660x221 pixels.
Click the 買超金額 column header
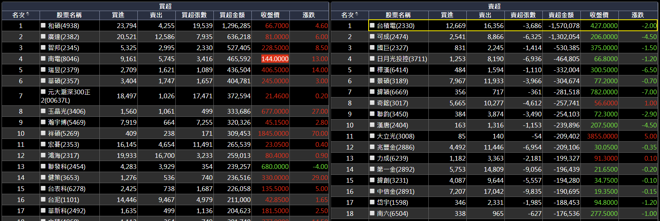coord(232,15)
